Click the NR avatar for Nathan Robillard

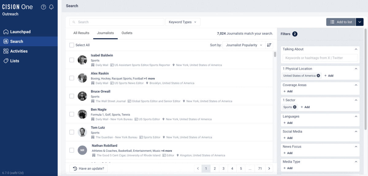tap(82, 150)
